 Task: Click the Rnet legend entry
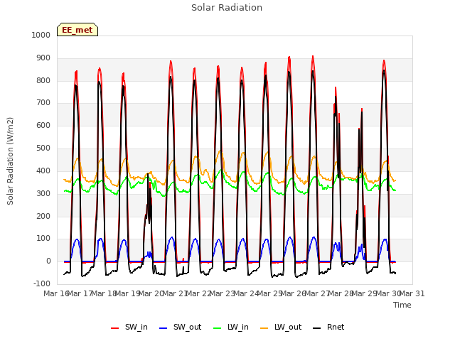click(328, 327)
